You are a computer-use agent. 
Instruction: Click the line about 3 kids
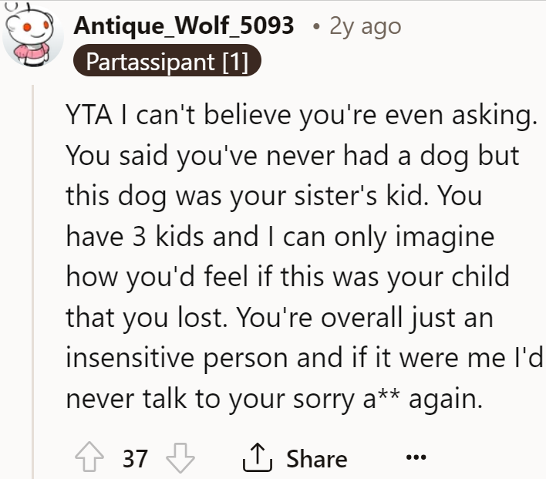coord(280,237)
